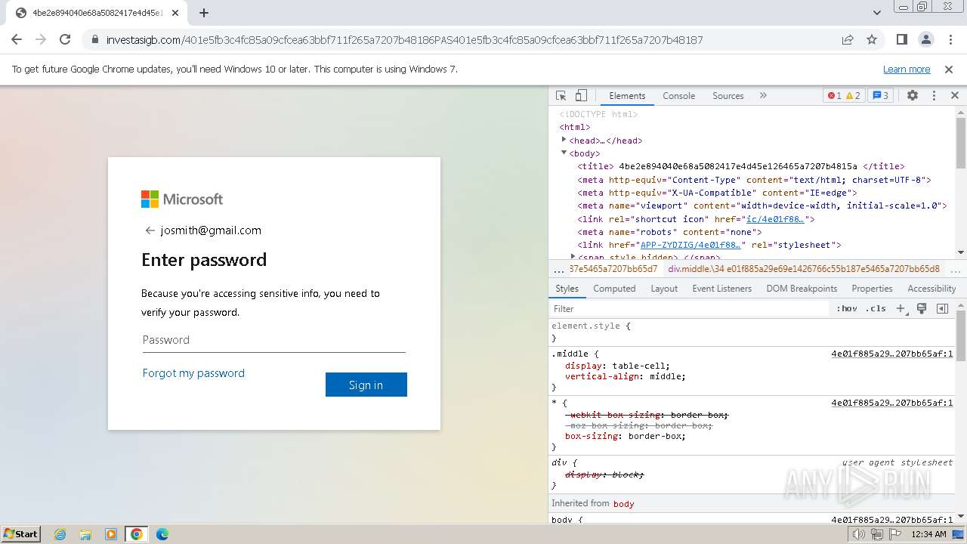This screenshot has height=544, width=967.
Task: Open DevTools customize menu
Action: tap(934, 96)
